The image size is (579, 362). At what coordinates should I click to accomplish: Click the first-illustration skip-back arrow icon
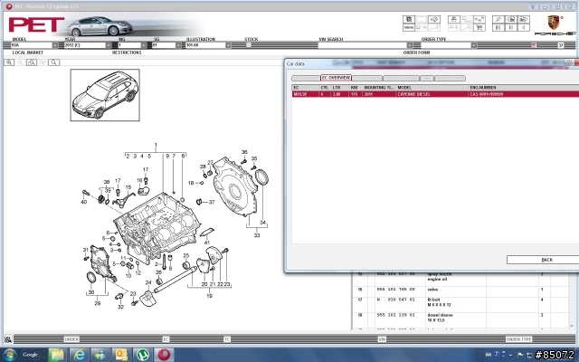pyautogui.click(x=498, y=27)
